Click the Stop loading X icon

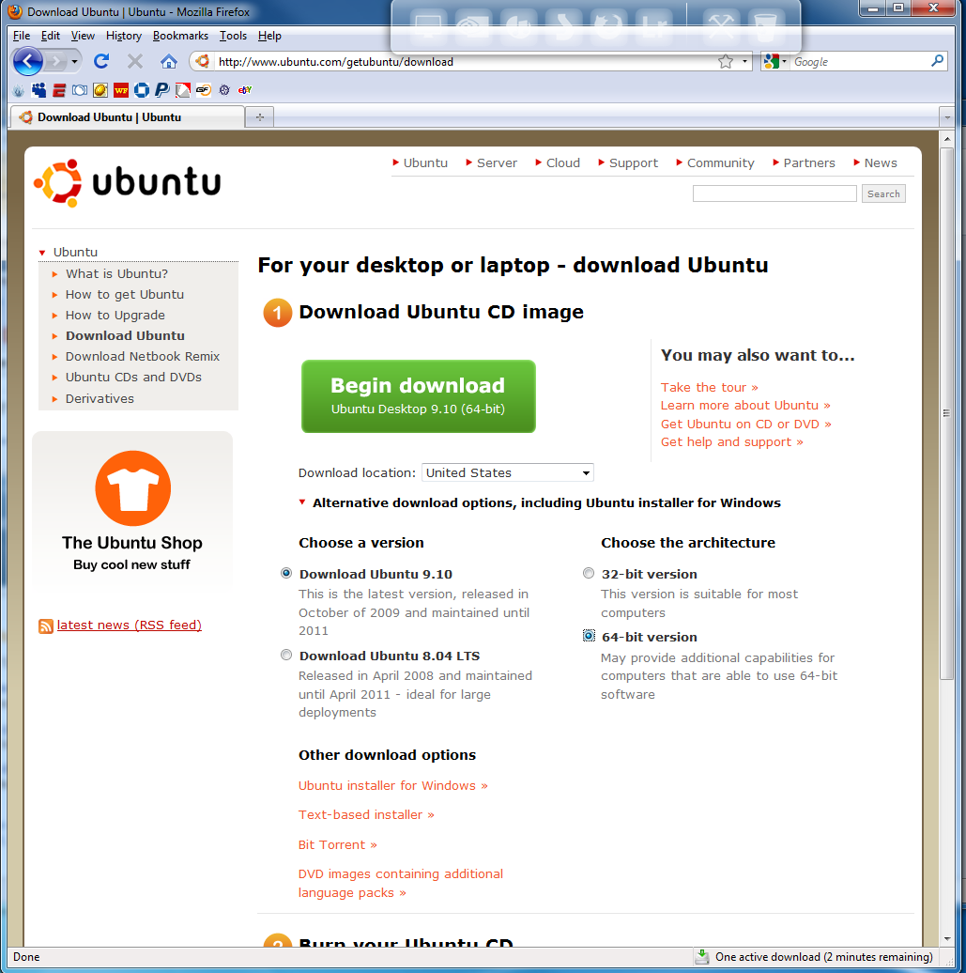[134, 61]
